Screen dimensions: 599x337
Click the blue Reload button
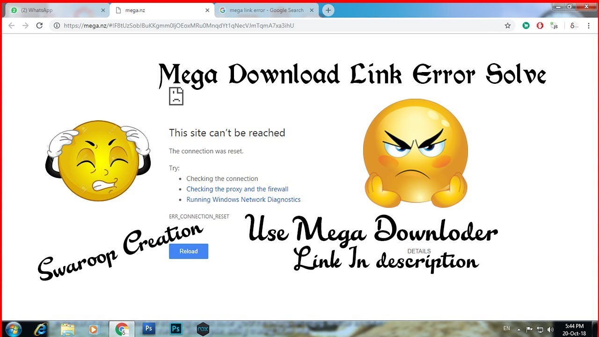click(x=189, y=251)
